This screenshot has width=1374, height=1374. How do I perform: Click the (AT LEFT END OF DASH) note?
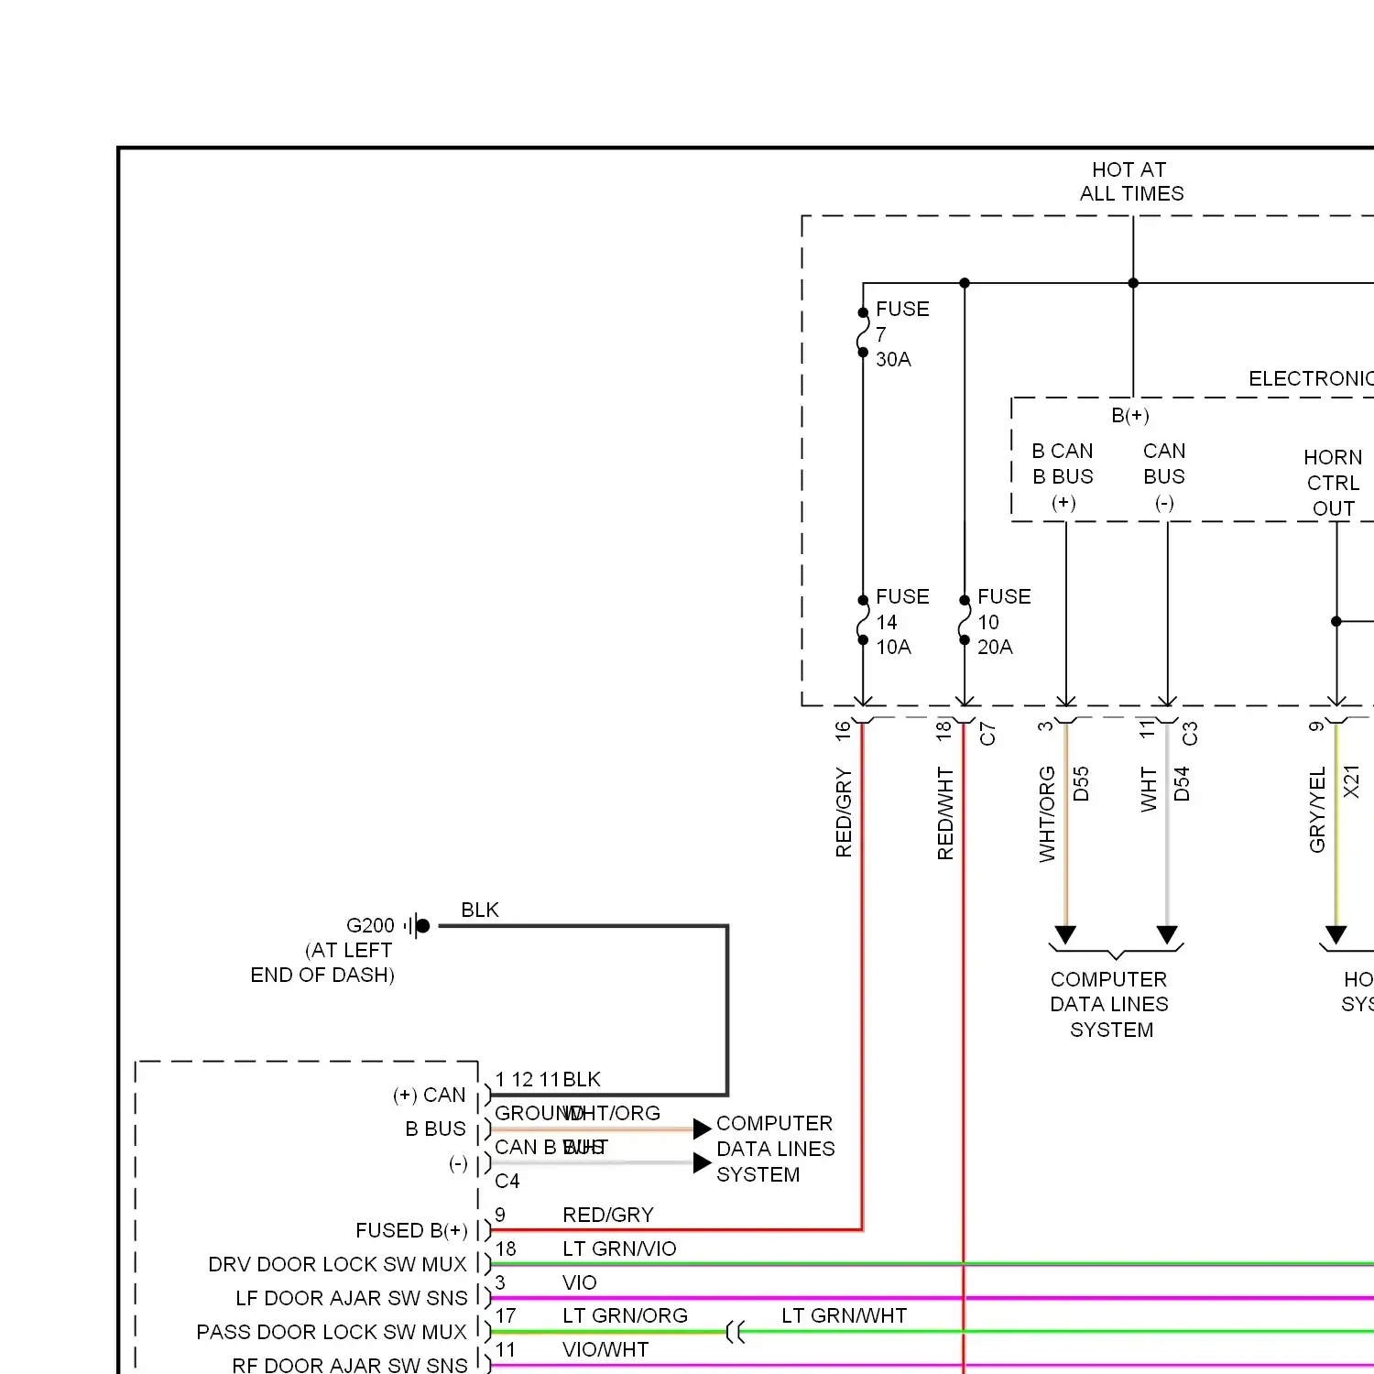pos(322,963)
